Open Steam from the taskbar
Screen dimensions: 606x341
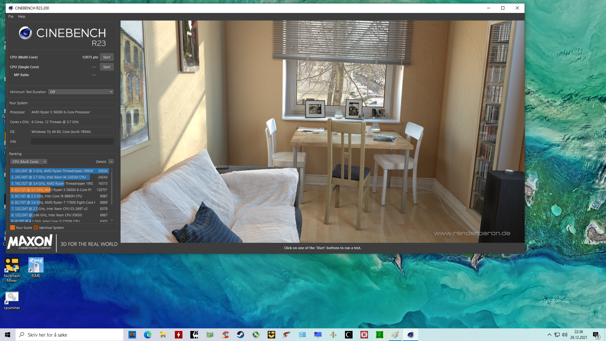click(241, 335)
